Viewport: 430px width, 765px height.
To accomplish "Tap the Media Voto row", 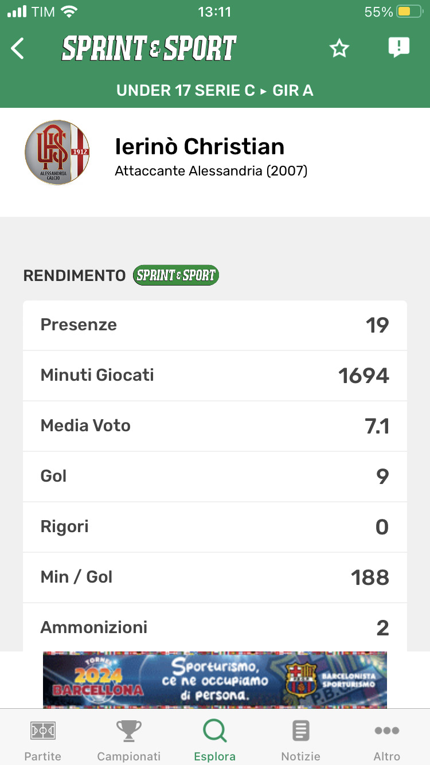I will pyautogui.click(x=215, y=426).
